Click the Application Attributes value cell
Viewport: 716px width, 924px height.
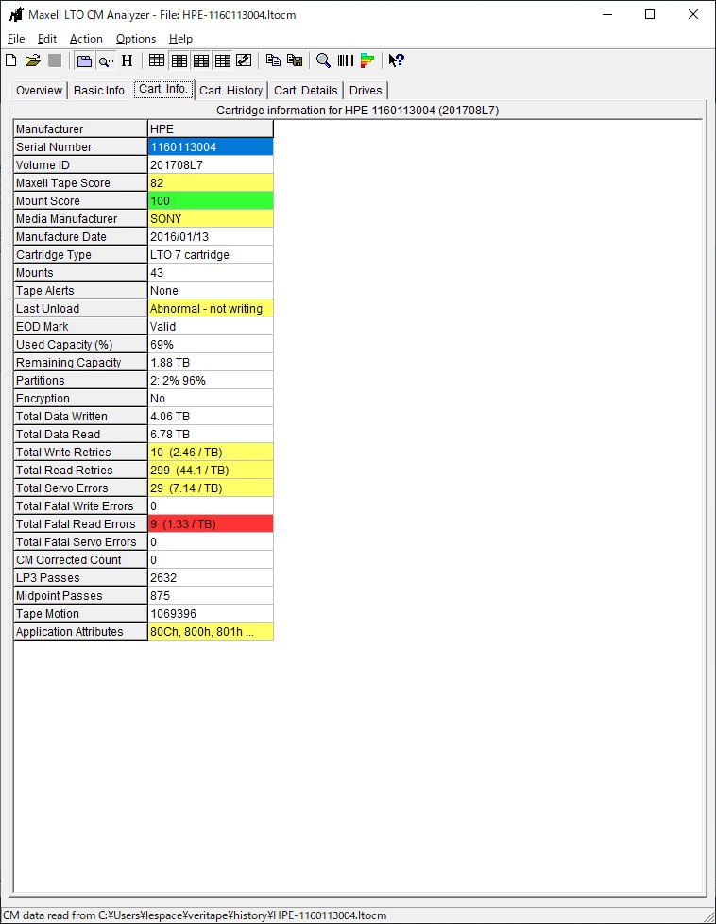click(211, 632)
